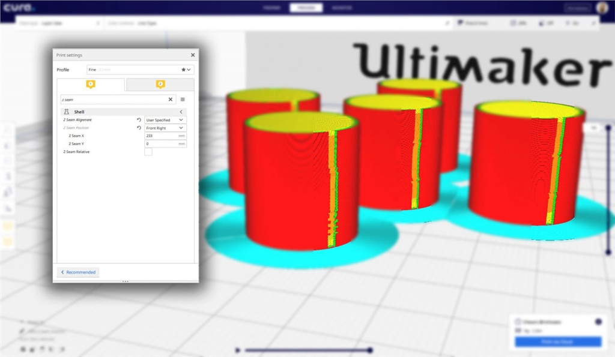Close the Print settings panel
Viewport: 615px width, 357px height.
pos(193,55)
